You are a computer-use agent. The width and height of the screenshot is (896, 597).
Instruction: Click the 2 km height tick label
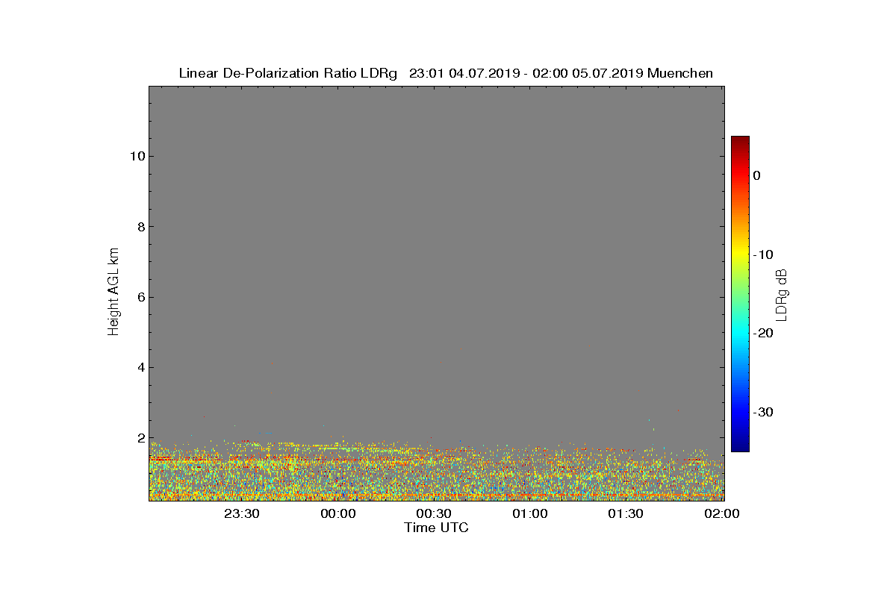139,438
